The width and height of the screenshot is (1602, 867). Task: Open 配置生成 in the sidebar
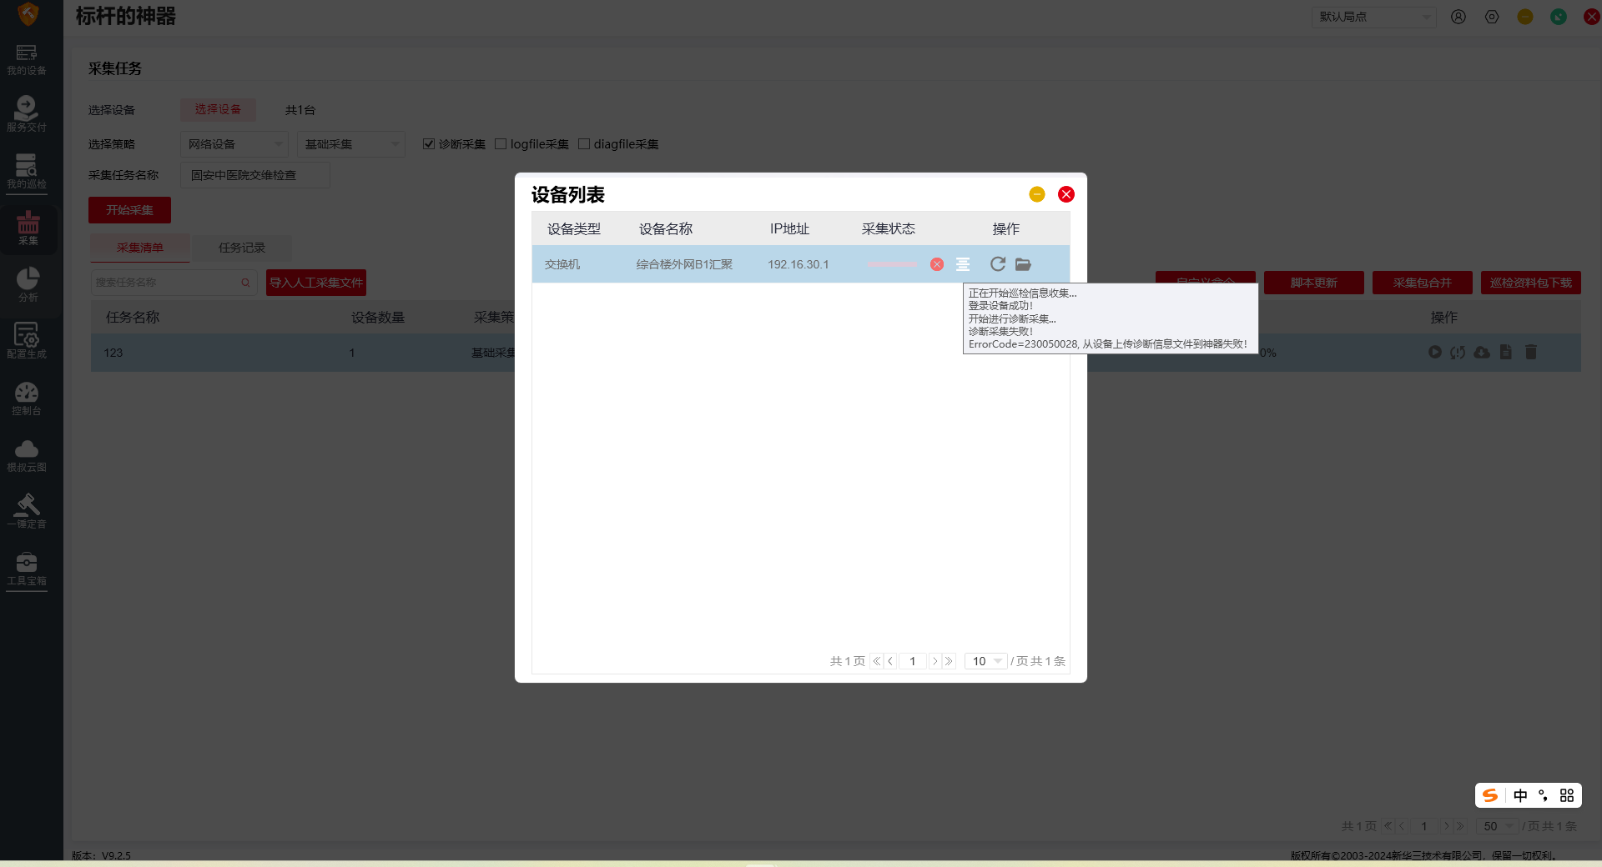click(27, 341)
